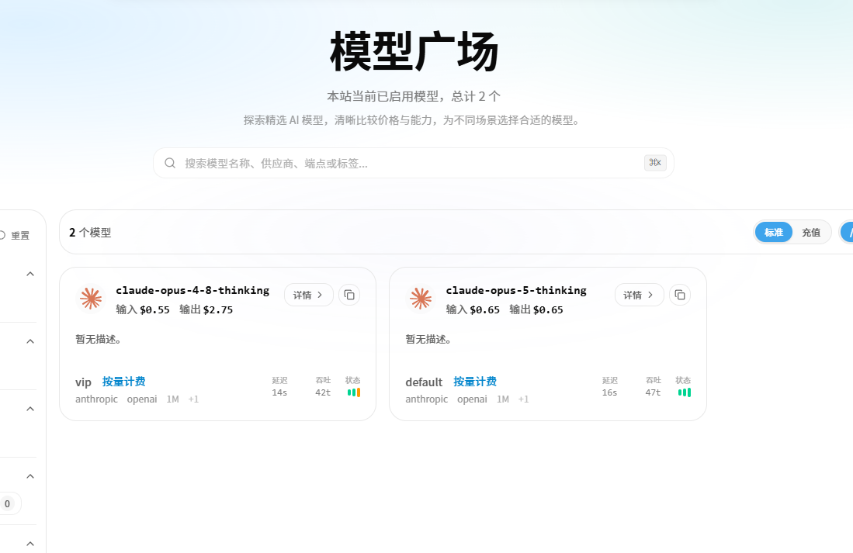Collapse the fifth sidebar filter section
853x553 pixels.
coord(30,544)
